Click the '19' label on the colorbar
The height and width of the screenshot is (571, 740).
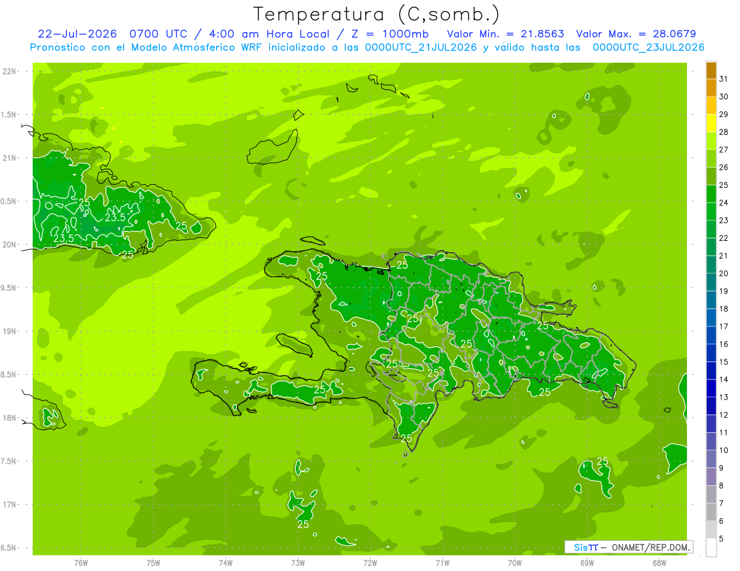(724, 291)
